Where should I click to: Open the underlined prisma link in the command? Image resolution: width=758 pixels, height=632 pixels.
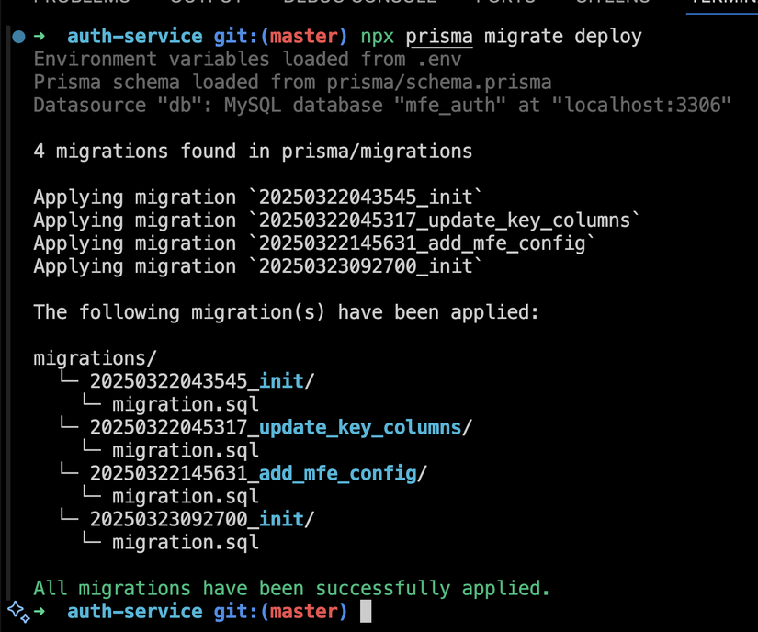438,36
